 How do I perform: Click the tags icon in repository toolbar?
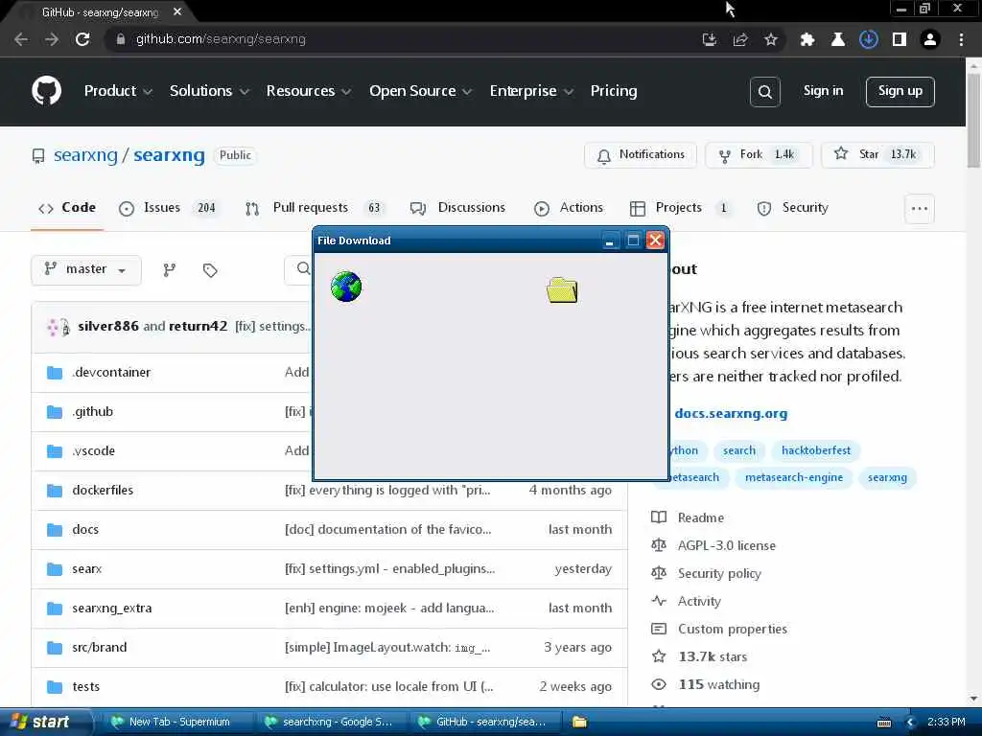[210, 269]
